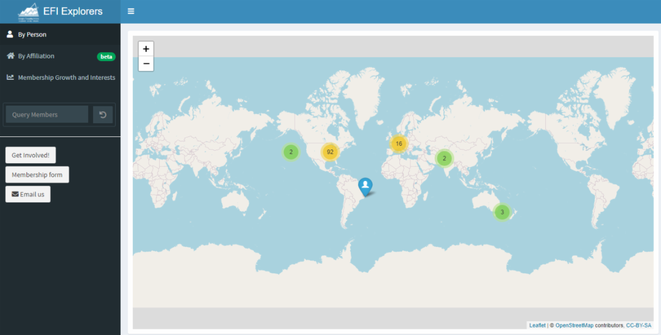Expand the 2-member cluster in the Pacific

(x=291, y=152)
